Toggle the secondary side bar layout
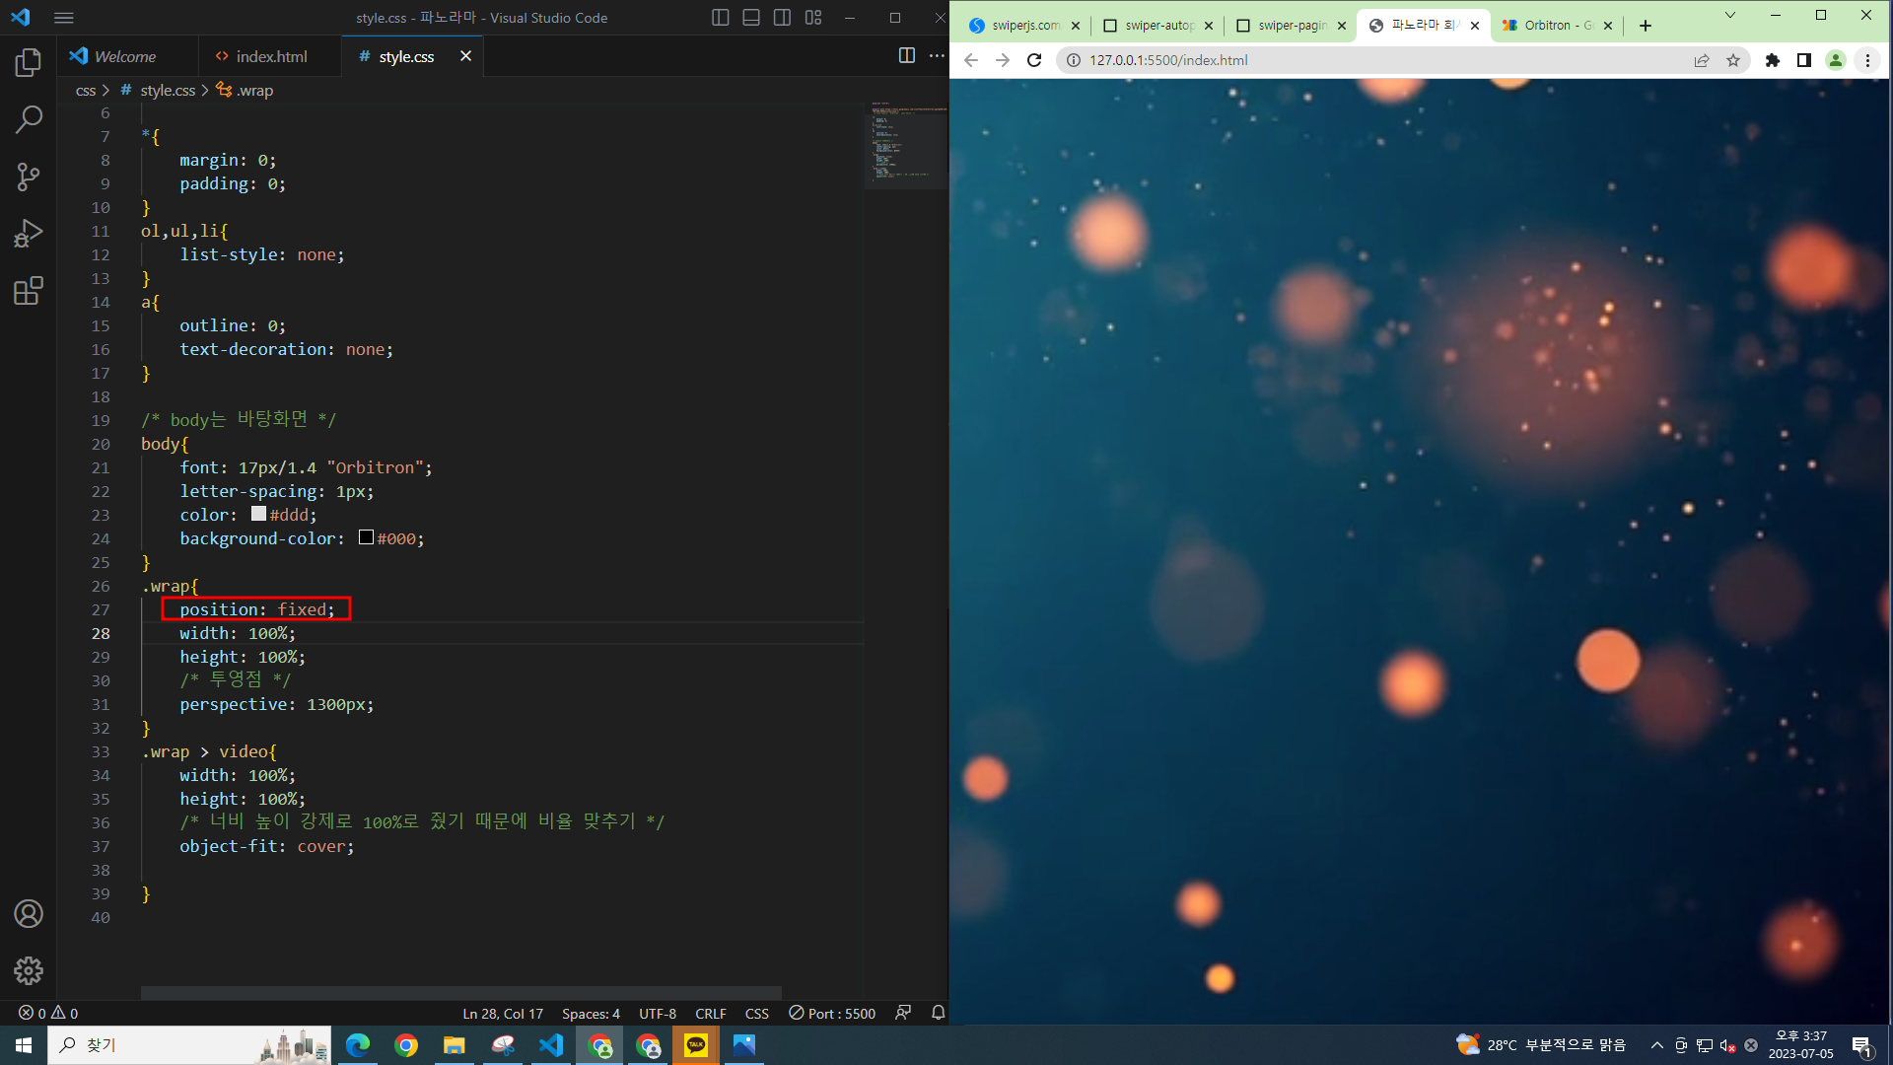The image size is (1893, 1065). point(782,18)
